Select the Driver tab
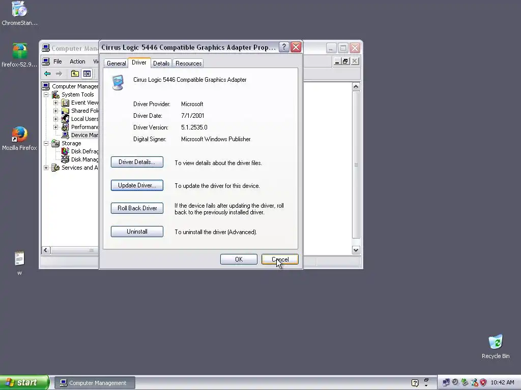 (x=139, y=62)
